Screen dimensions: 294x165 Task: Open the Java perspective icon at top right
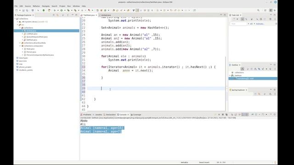pos(271,10)
